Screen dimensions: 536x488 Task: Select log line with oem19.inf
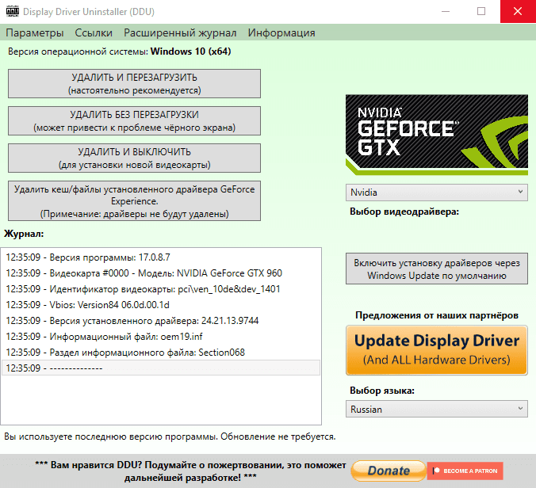[161, 337]
